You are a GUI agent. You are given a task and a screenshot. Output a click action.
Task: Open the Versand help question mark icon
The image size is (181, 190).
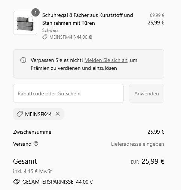click(36, 143)
